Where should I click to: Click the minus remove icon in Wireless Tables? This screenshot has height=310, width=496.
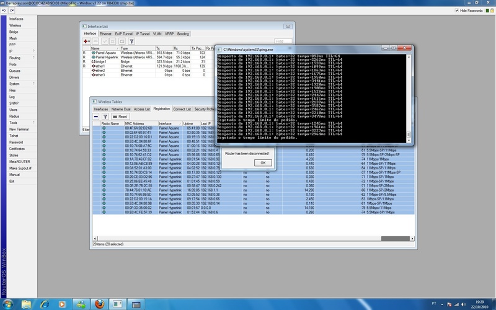(x=96, y=117)
